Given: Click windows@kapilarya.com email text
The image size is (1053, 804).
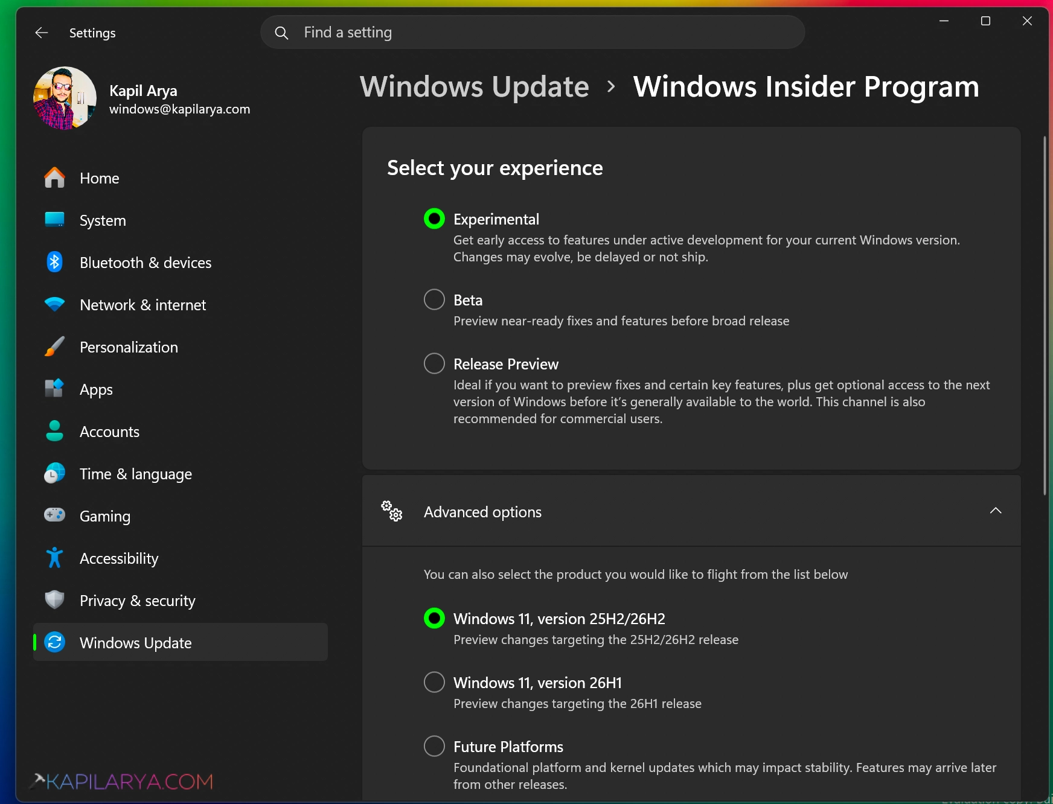Looking at the screenshot, I should click(x=179, y=109).
